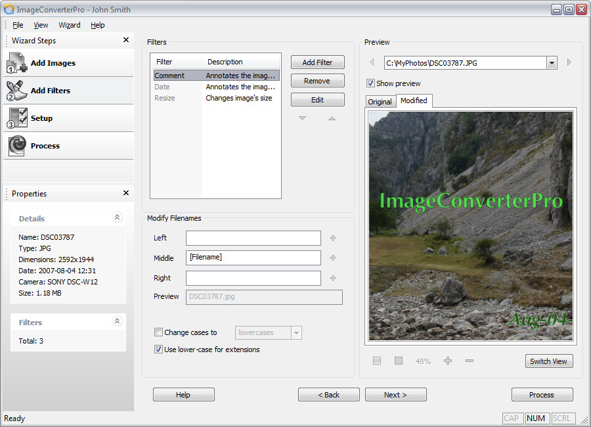The image size is (591, 427).
Task: Go to previous preview image arrow
Action: tap(372, 62)
